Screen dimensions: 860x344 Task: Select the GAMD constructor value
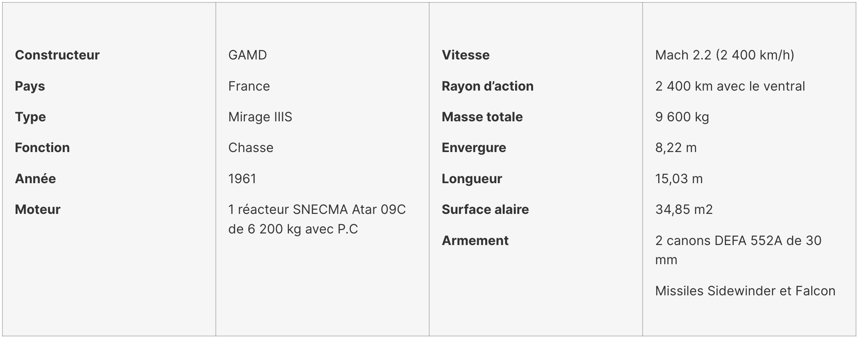tap(247, 55)
